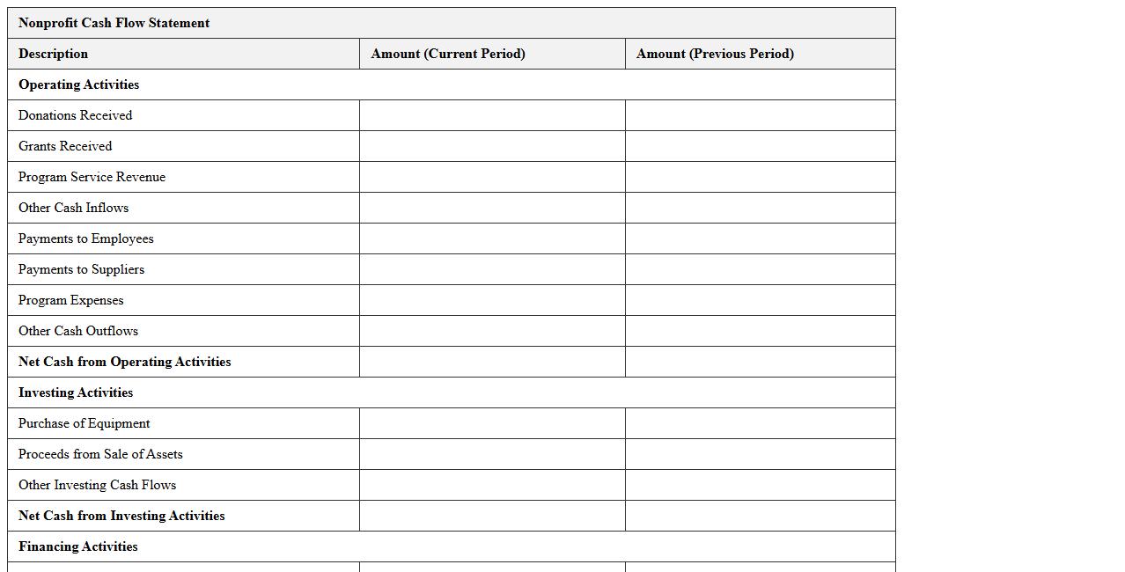
Task: Select Other Cash Inflows current period cell
Action: pyautogui.click(x=492, y=208)
